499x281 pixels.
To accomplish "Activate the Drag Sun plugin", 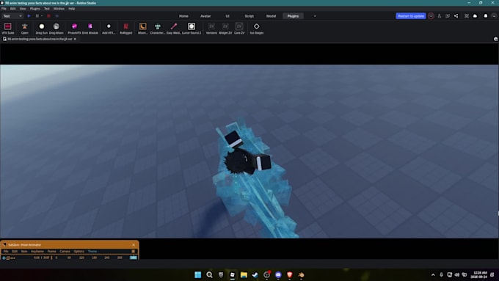I will tap(42, 28).
